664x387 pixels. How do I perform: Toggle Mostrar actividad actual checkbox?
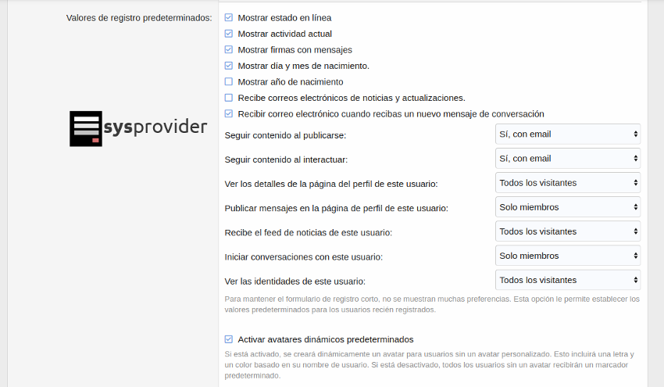click(229, 34)
